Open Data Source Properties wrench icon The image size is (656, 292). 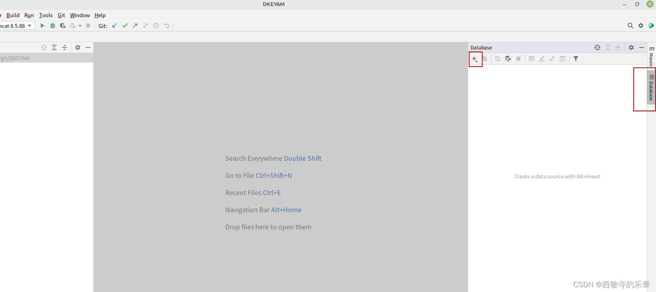click(508, 59)
